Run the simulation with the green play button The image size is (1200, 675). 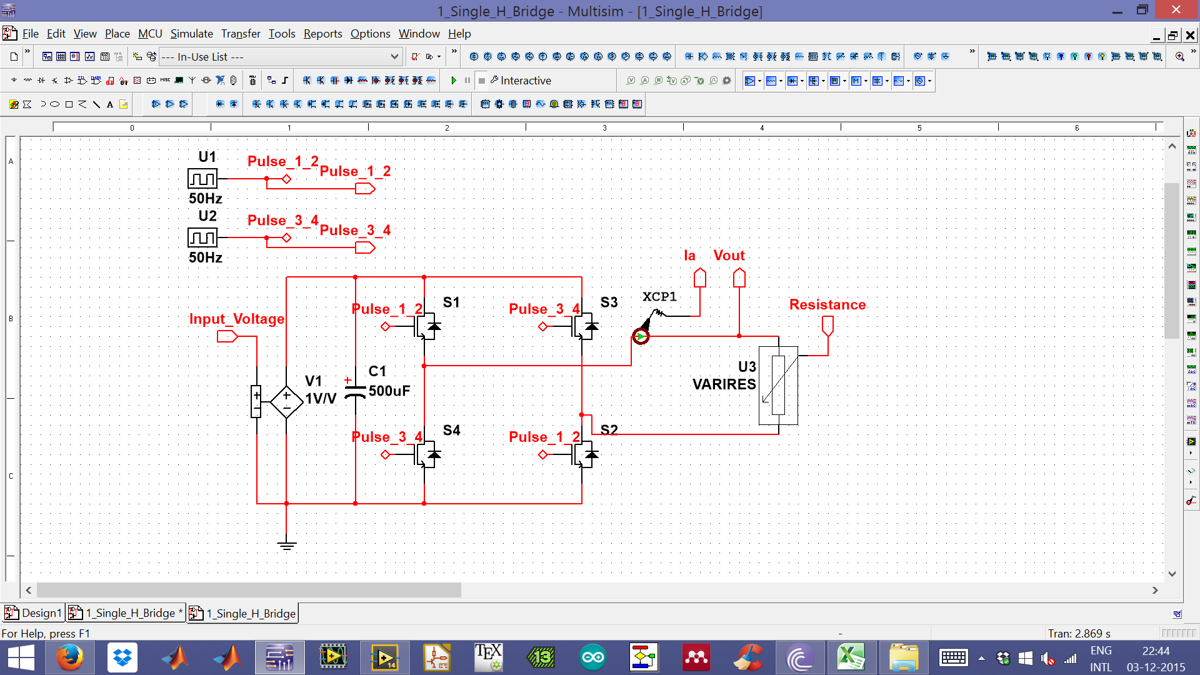[453, 80]
